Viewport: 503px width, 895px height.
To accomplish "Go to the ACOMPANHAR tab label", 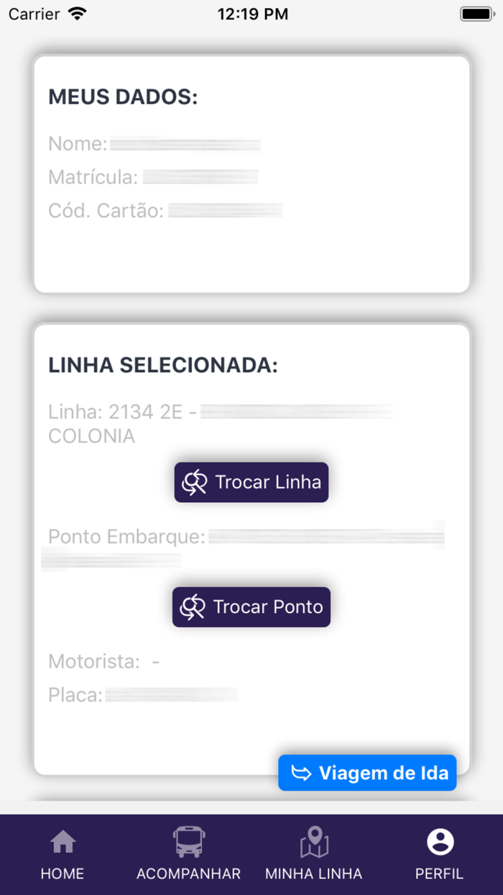I will point(189,874).
